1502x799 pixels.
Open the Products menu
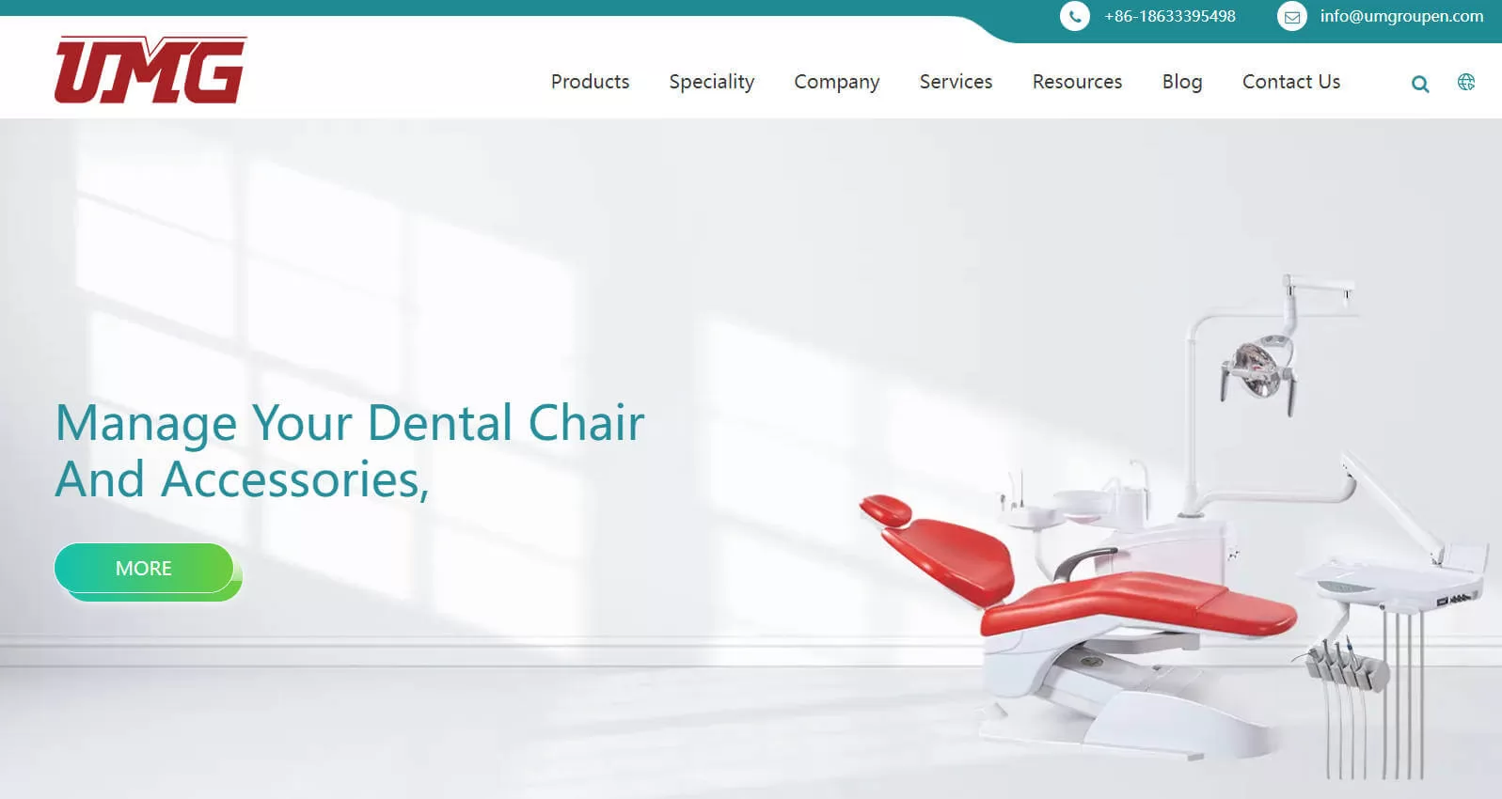(x=590, y=82)
